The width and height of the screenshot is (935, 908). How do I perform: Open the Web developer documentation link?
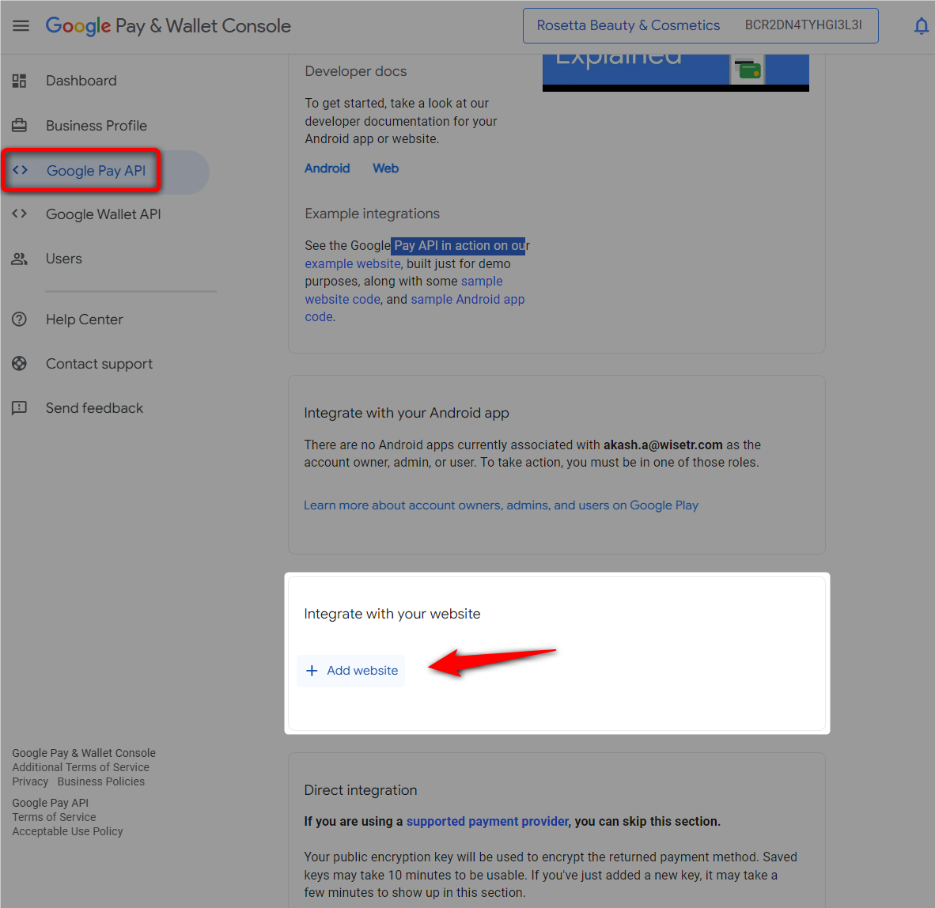pos(385,168)
